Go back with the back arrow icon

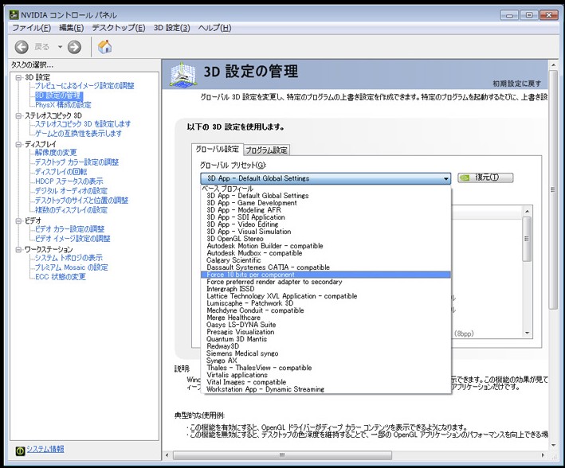22,47
